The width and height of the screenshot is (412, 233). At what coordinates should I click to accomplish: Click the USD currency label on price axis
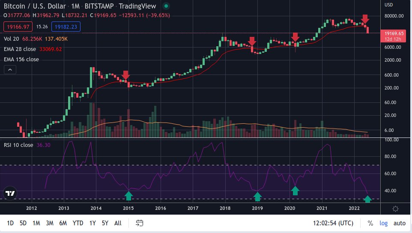[x=388, y=5]
